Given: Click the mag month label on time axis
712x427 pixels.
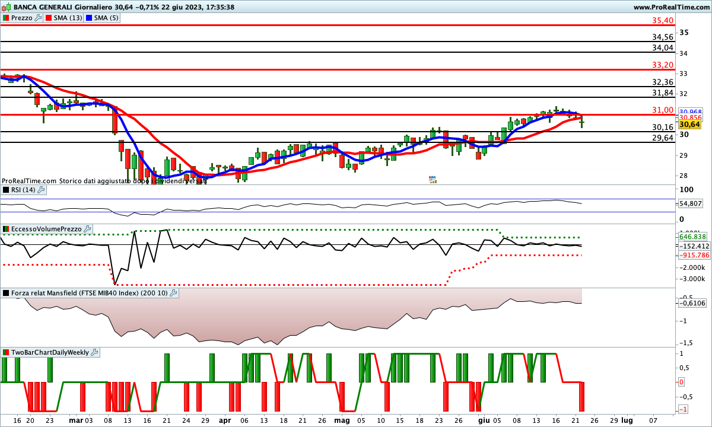Looking at the screenshot, I should 342,420.
